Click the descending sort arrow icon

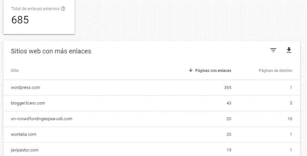[191, 70]
